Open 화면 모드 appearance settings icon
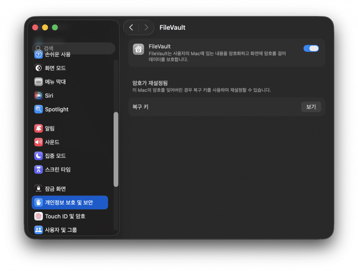This screenshot has width=358, height=271. [38, 68]
